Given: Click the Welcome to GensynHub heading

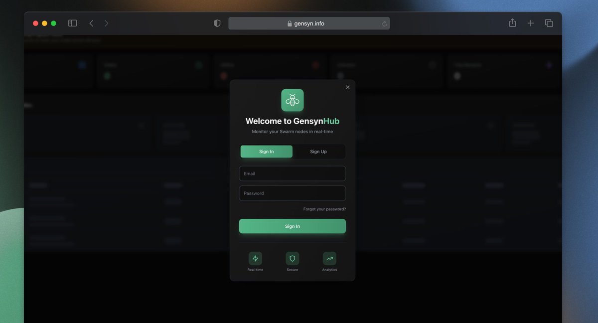Looking at the screenshot, I should click(293, 121).
